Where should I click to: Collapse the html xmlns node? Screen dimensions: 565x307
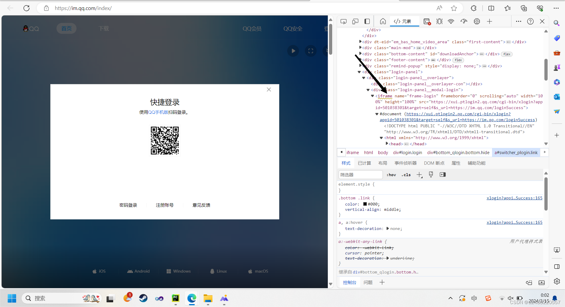[381, 138]
